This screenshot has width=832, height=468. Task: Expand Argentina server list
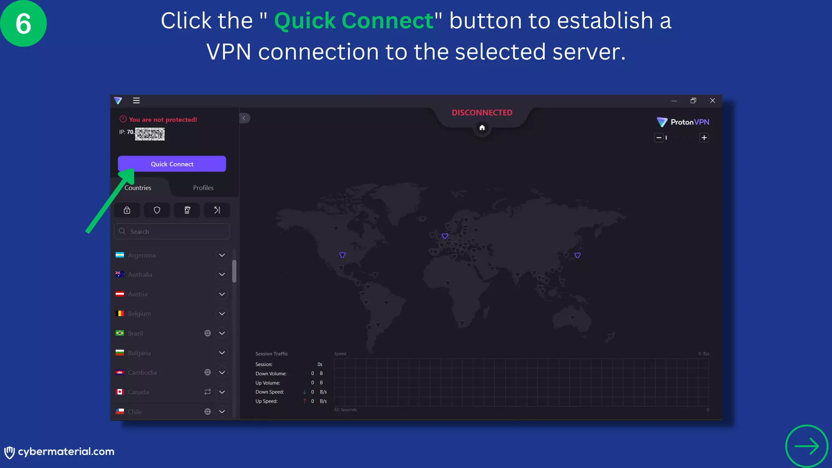(x=222, y=255)
